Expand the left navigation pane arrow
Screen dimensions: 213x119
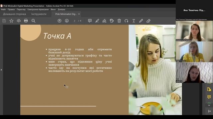pos(1,70)
